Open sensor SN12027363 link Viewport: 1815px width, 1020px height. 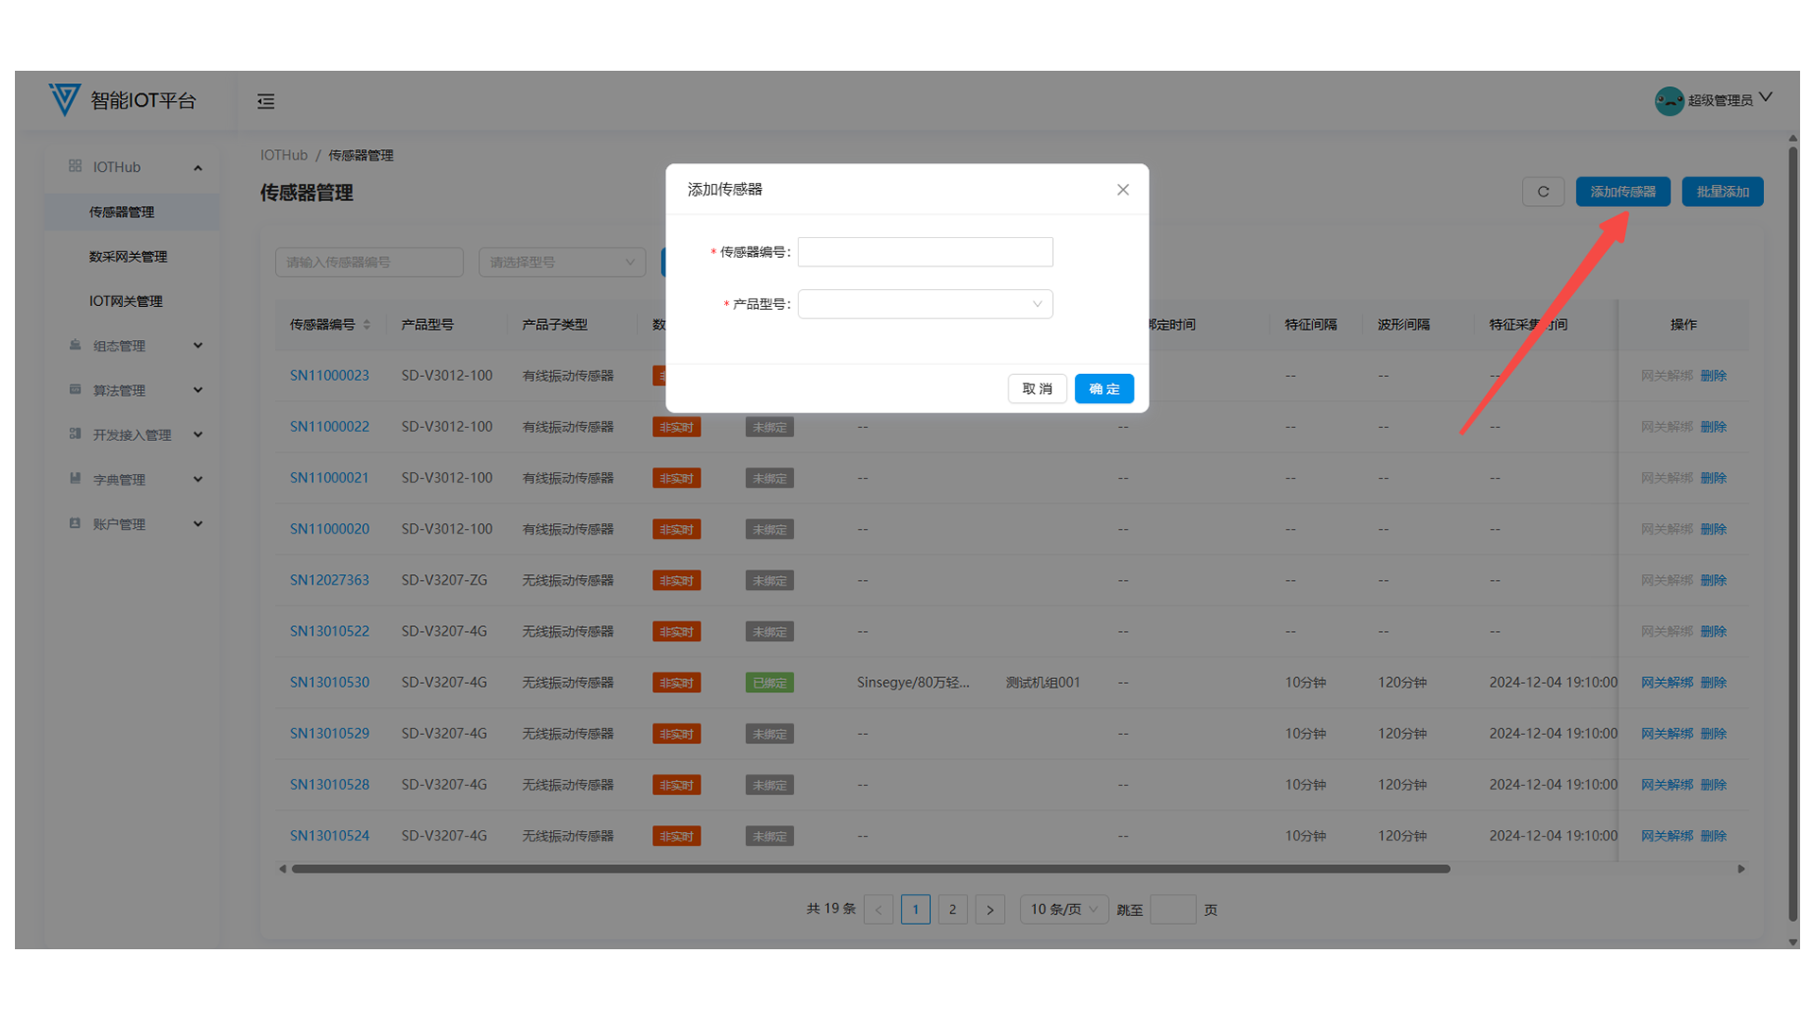tap(329, 580)
